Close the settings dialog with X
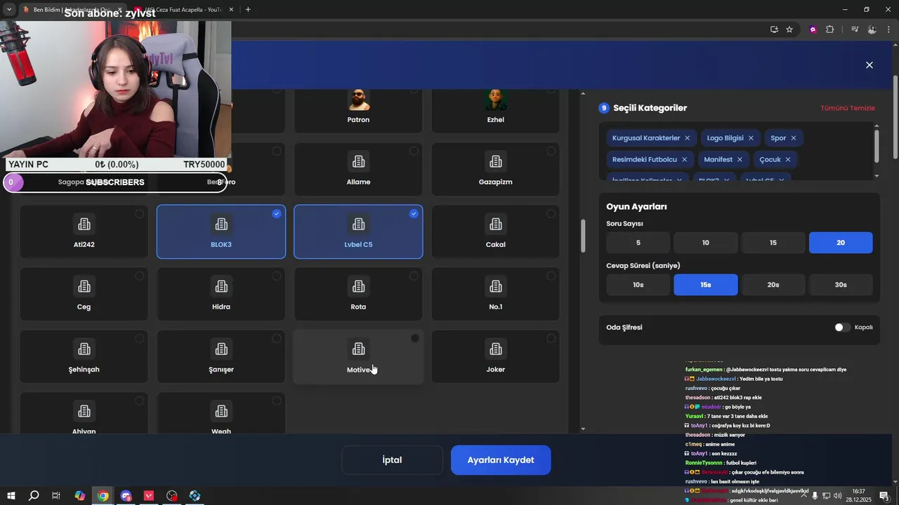This screenshot has height=505, width=899. point(870,65)
